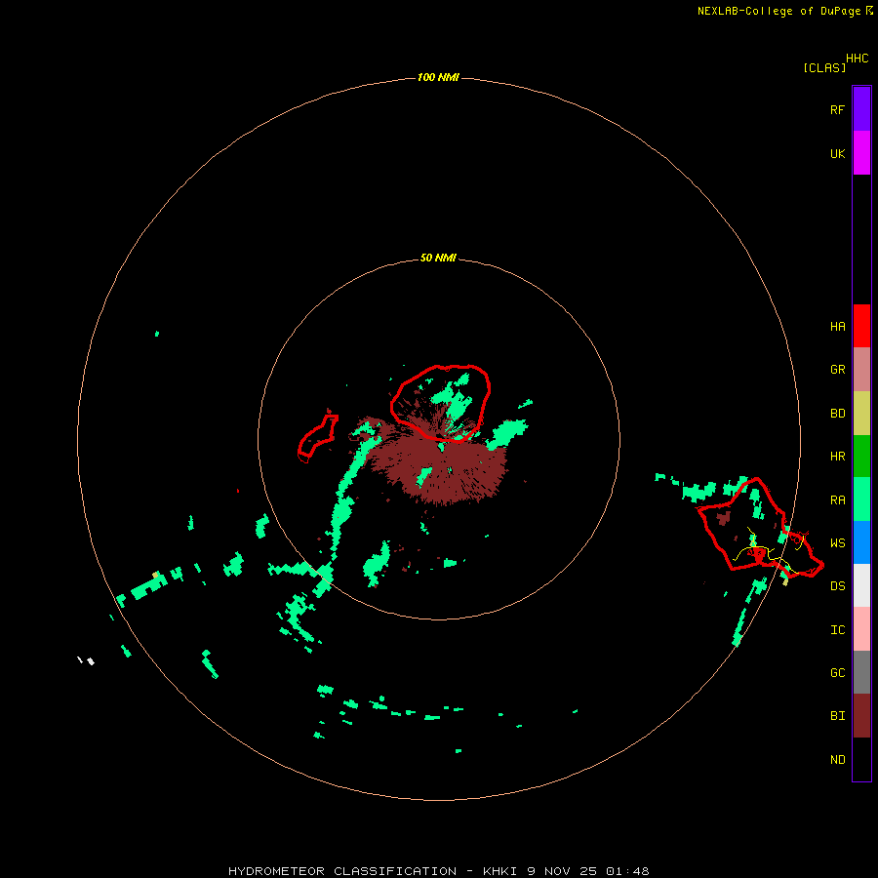Image resolution: width=878 pixels, height=878 pixels.
Task: Click the HHC product code label
Action: [857, 59]
